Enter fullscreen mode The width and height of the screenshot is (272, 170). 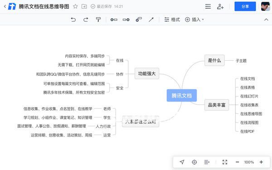click(x=225, y=162)
